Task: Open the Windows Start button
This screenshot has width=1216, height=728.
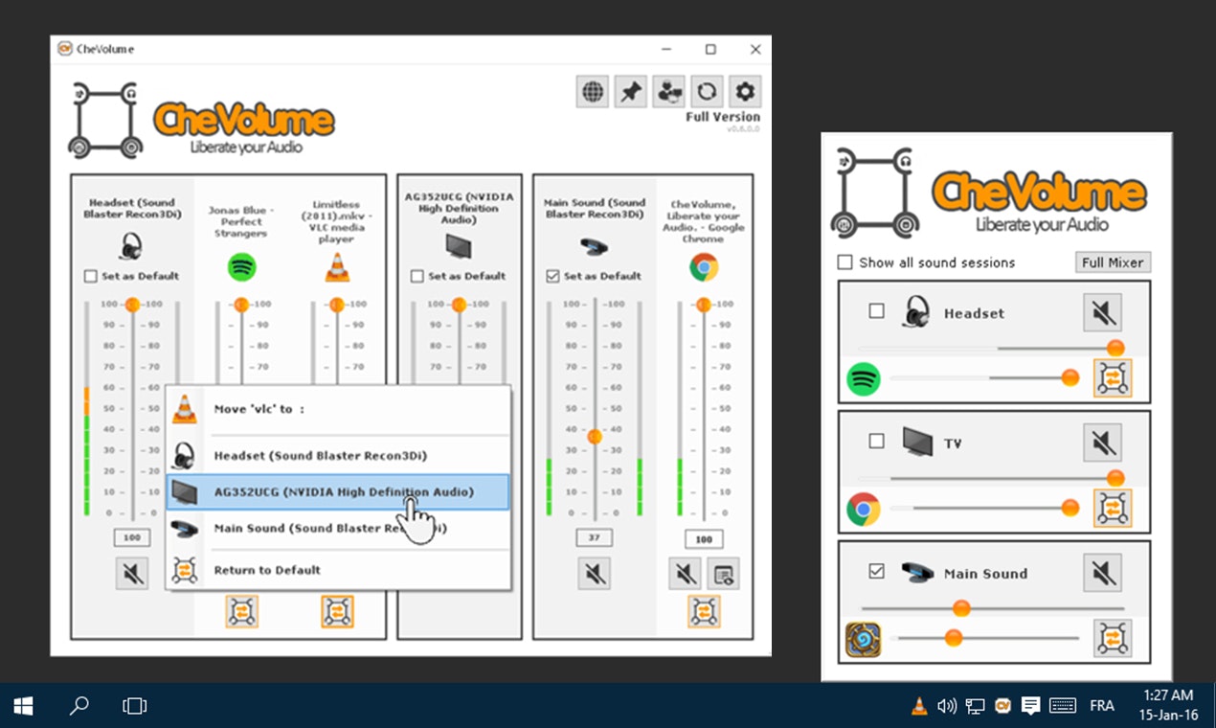Action: (24, 706)
